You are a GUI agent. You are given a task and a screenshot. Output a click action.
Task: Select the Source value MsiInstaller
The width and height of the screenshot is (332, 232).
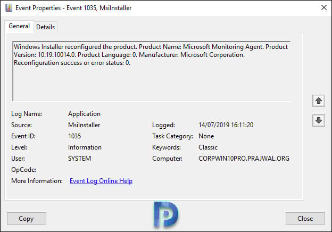point(84,125)
